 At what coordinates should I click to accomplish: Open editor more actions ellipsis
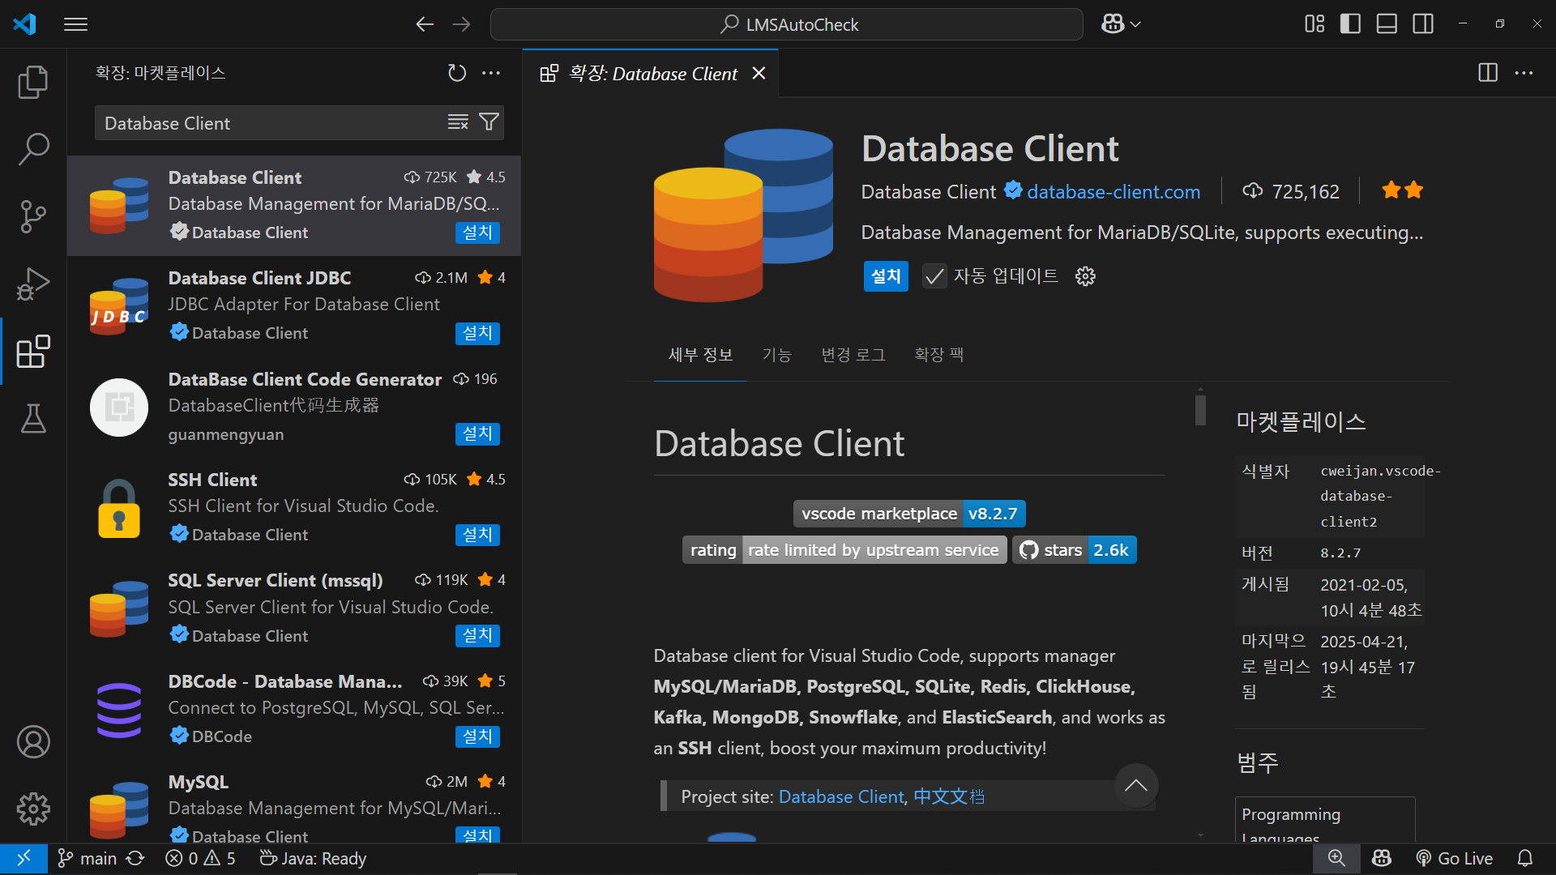point(1524,73)
